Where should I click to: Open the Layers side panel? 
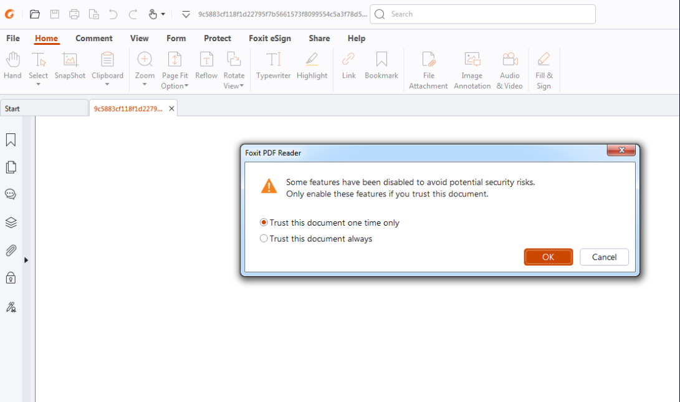[11, 223]
